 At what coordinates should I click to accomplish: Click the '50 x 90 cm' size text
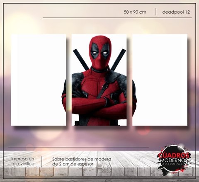point(135,12)
